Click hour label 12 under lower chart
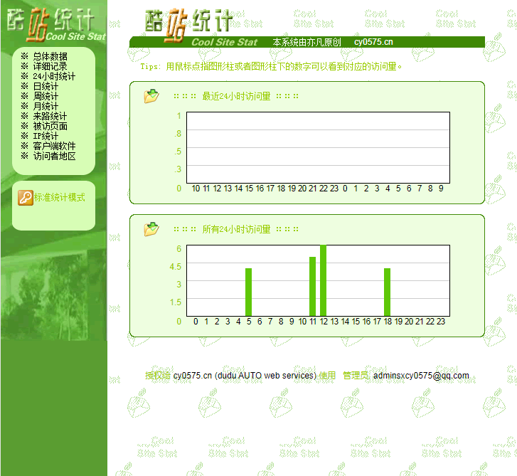The height and width of the screenshot is (476, 517). pyautogui.click(x=324, y=322)
